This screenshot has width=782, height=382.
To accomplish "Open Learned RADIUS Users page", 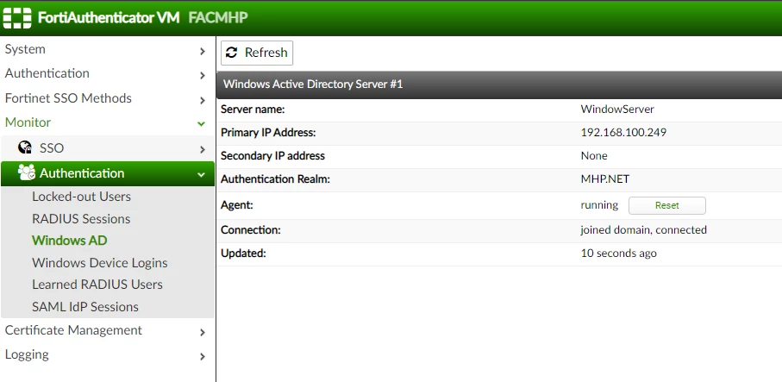I will 97,285.
